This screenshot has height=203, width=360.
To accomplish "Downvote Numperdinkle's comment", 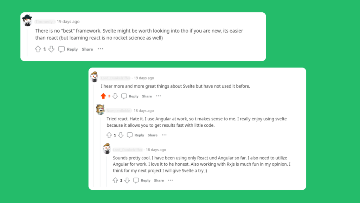I will [121, 135].
